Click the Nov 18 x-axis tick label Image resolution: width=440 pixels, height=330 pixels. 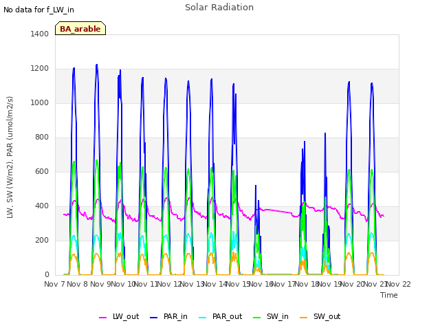[307, 284]
